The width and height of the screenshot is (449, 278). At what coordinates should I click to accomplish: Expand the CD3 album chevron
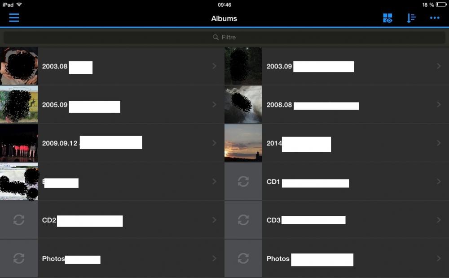[x=439, y=220]
